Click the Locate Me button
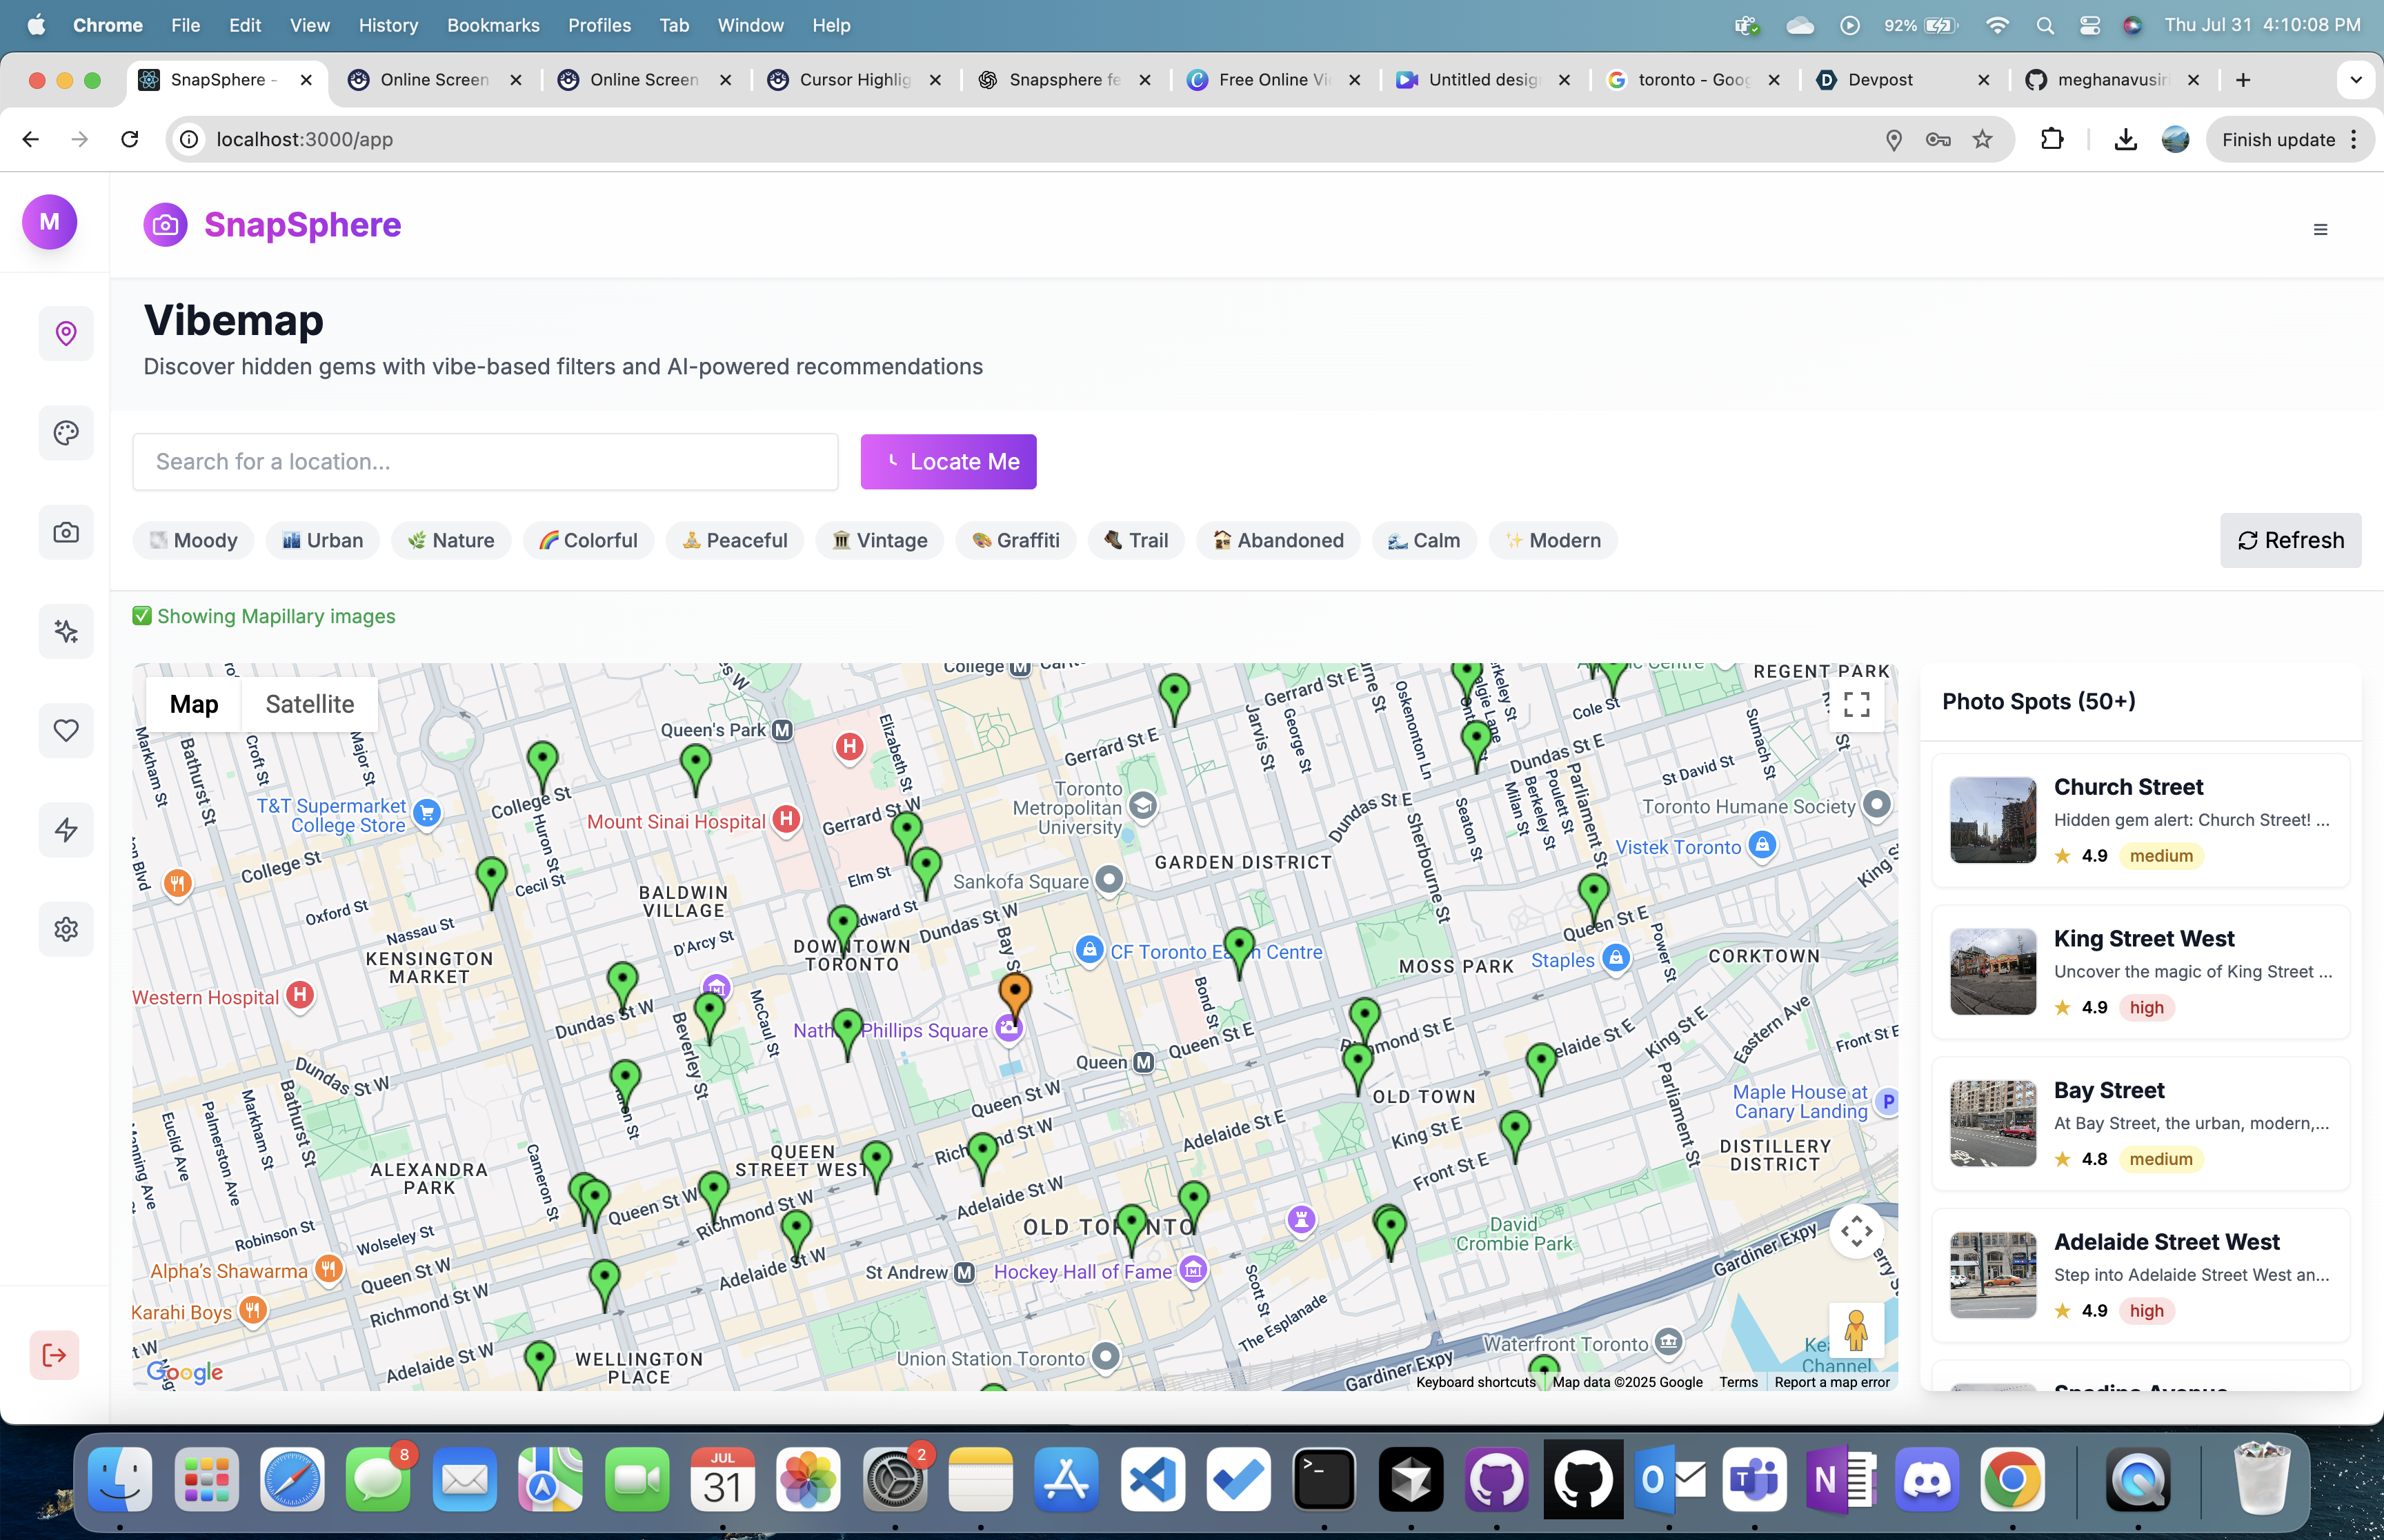Screen dimensions: 2384x1540 [947, 461]
